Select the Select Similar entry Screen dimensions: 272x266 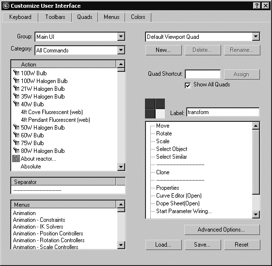click(x=171, y=157)
